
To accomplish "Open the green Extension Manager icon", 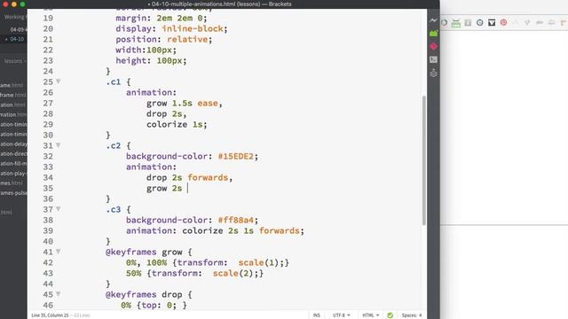I will tap(433, 34).
